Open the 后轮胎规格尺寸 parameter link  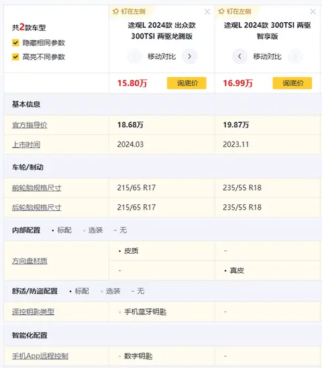tap(37, 208)
